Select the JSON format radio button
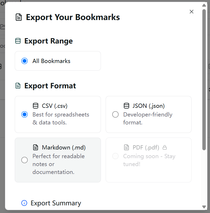210x213 pixels. coord(115,114)
